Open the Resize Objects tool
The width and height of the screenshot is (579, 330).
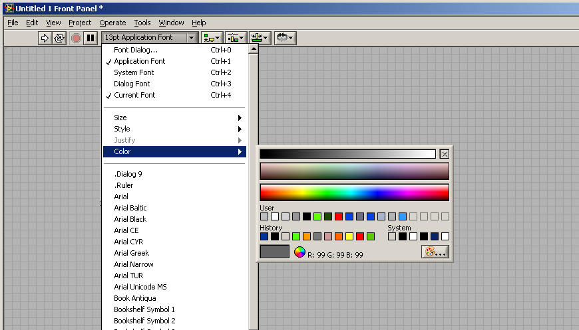pos(260,38)
